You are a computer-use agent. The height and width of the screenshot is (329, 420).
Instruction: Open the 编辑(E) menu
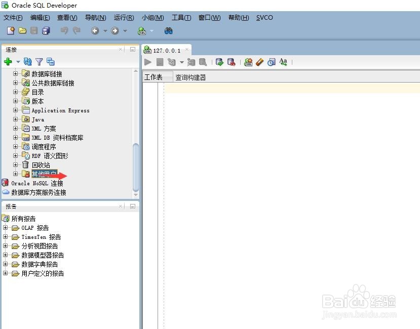(40, 18)
